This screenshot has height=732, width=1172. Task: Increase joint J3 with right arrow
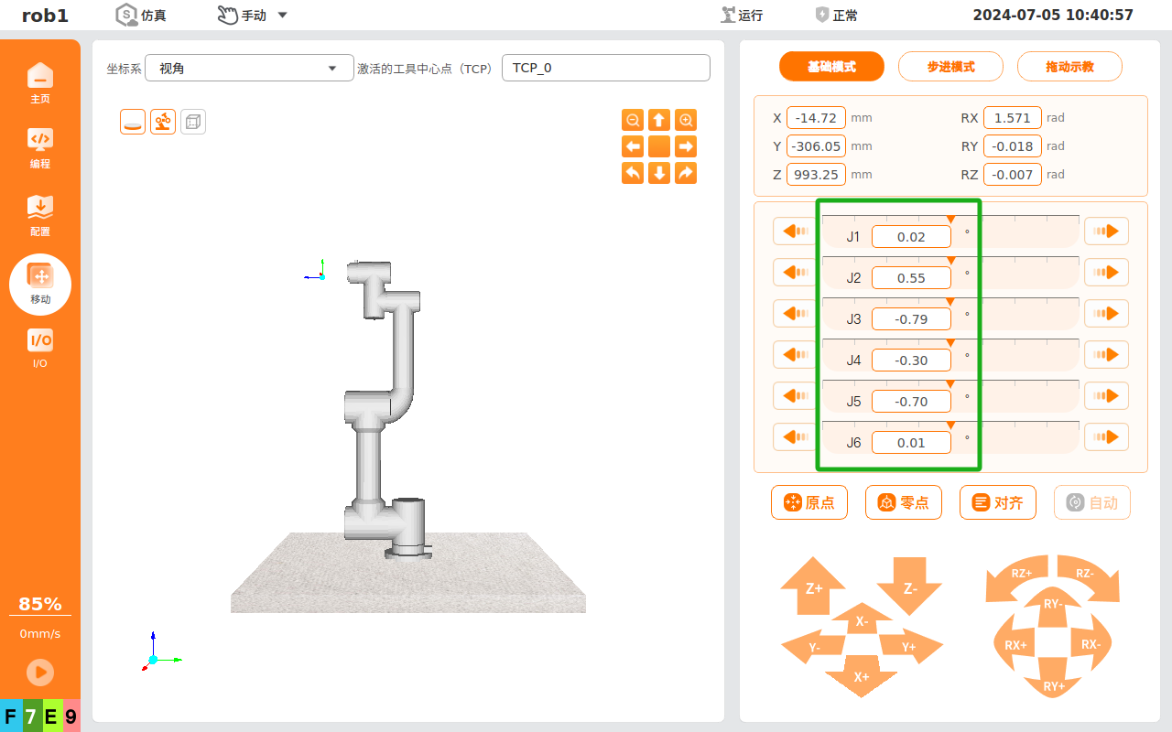click(1106, 314)
